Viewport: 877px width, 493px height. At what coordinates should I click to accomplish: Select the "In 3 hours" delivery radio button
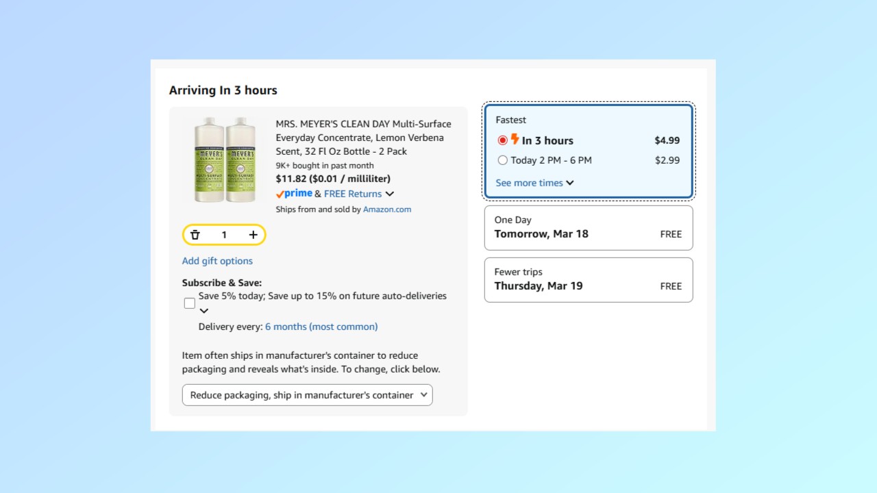pyautogui.click(x=502, y=140)
